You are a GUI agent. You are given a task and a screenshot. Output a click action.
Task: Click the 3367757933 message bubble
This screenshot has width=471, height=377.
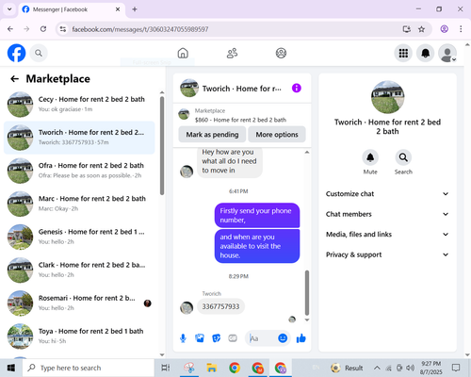(x=220, y=306)
